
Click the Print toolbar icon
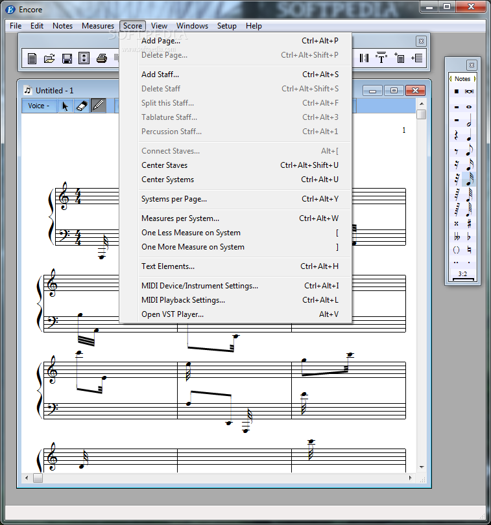click(x=102, y=58)
